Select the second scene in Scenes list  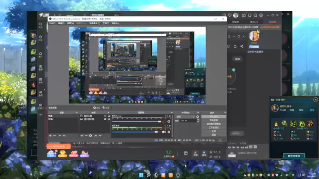tap(63, 119)
